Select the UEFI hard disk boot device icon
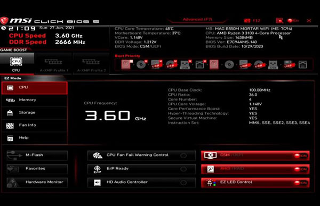The height and width of the screenshot is (206, 320). click(x=127, y=64)
